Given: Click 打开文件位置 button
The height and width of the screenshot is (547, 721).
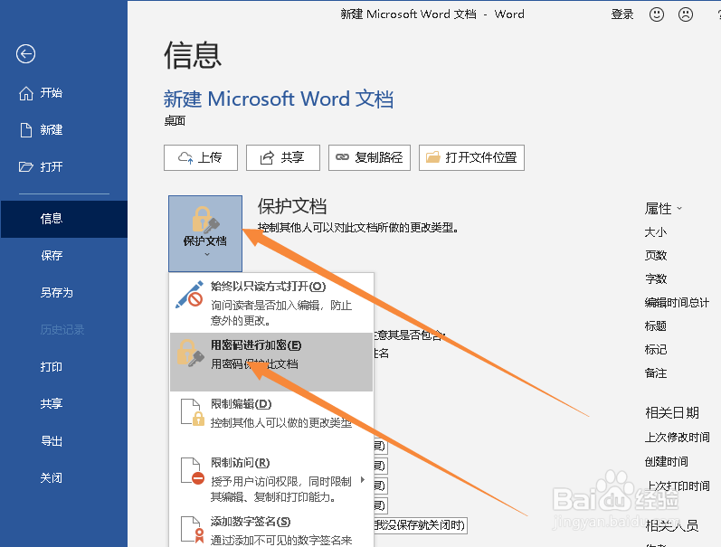Looking at the screenshot, I should click(471, 157).
